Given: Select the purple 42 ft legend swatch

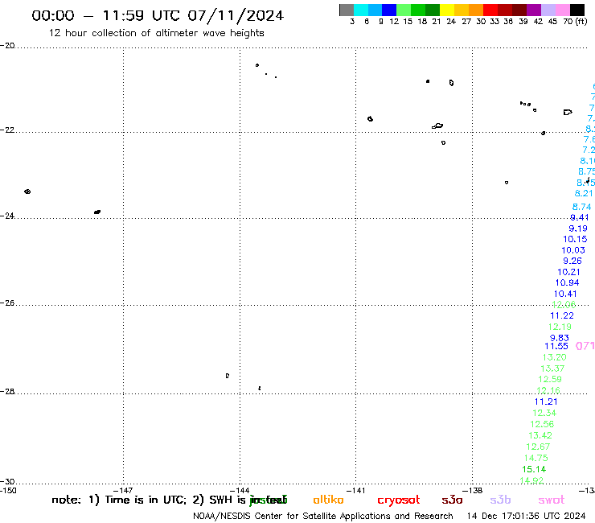Looking at the screenshot, I should (x=534, y=10).
